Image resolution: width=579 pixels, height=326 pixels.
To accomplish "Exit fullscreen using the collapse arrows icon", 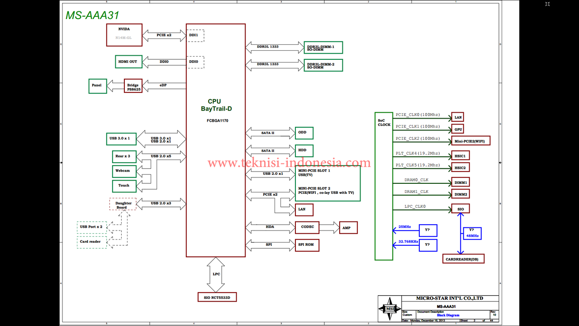I will point(547,4).
